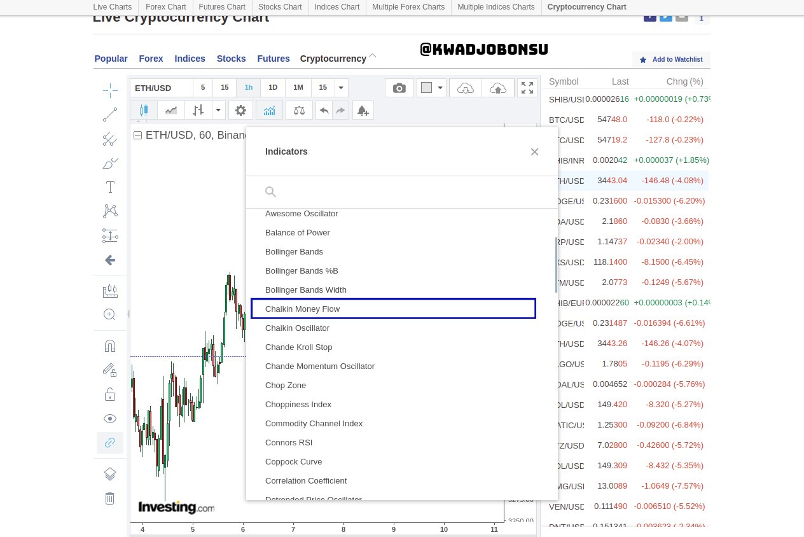Select the bars chart style icon
The image size is (804, 537).
click(198, 110)
